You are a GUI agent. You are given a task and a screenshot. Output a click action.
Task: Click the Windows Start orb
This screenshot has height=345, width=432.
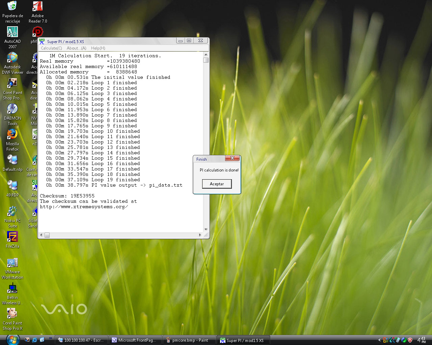[x=12, y=340]
